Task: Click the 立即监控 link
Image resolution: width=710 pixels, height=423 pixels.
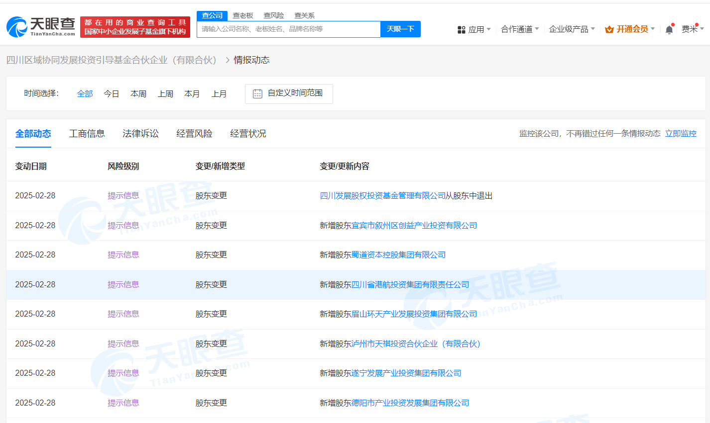Action: coord(681,134)
